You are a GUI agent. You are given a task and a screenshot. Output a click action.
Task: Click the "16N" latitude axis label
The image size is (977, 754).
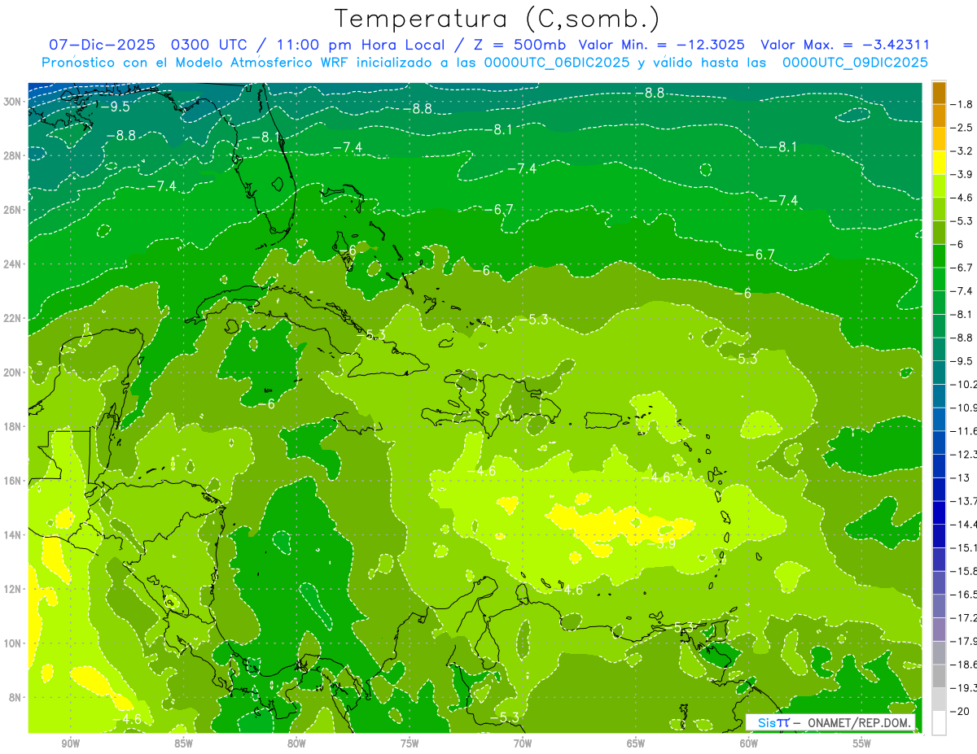click(13, 481)
